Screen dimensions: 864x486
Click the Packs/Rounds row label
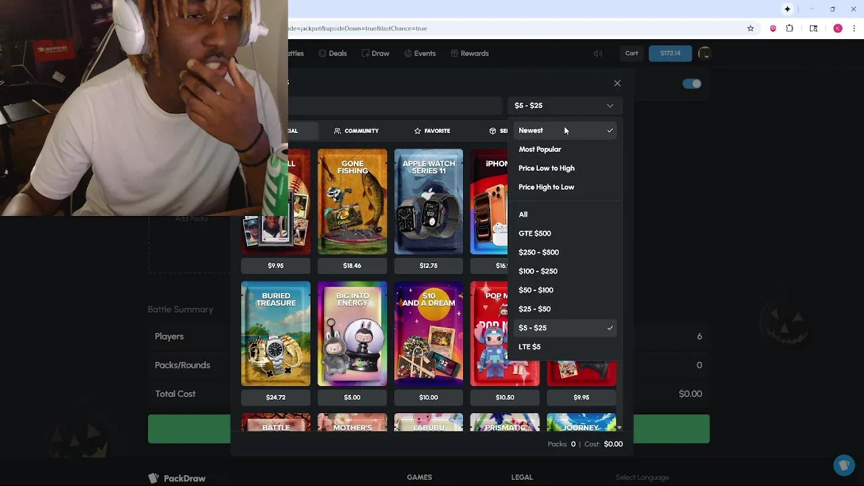[182, 365]
